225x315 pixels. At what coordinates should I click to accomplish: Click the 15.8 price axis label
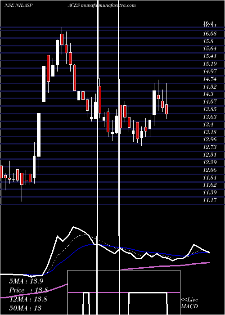[208, 41]
